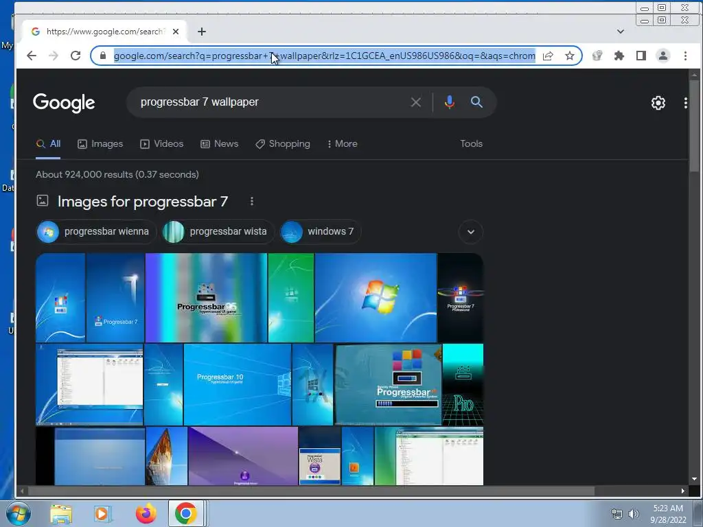This screenshot has width=703, height=527.
Task: Open Windows Explorer from the taskbar
Action: 61,514
